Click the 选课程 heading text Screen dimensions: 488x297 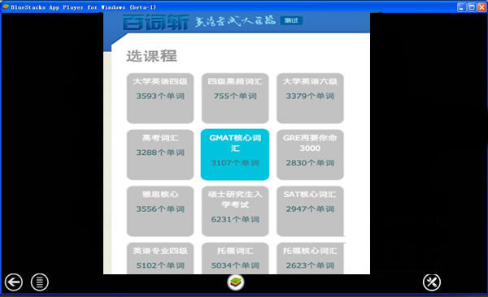(x=151, y=56)
